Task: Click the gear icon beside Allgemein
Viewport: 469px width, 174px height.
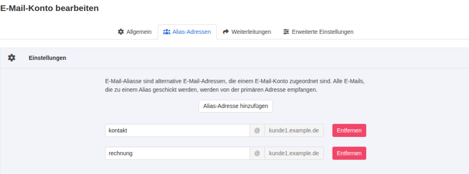Action: click(x=120, y=32)
